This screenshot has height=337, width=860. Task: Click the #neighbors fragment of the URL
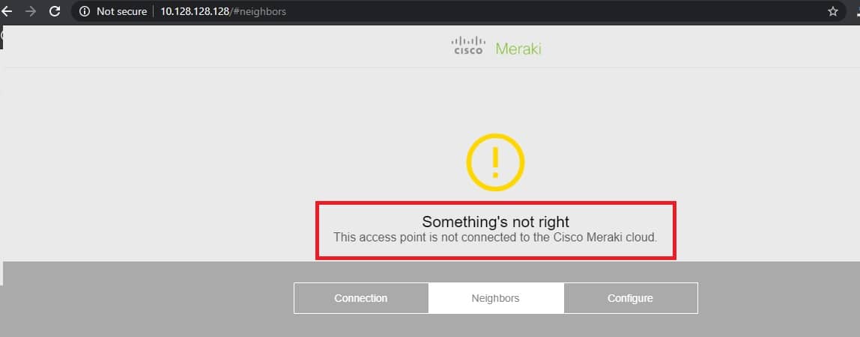coord(259,11)
